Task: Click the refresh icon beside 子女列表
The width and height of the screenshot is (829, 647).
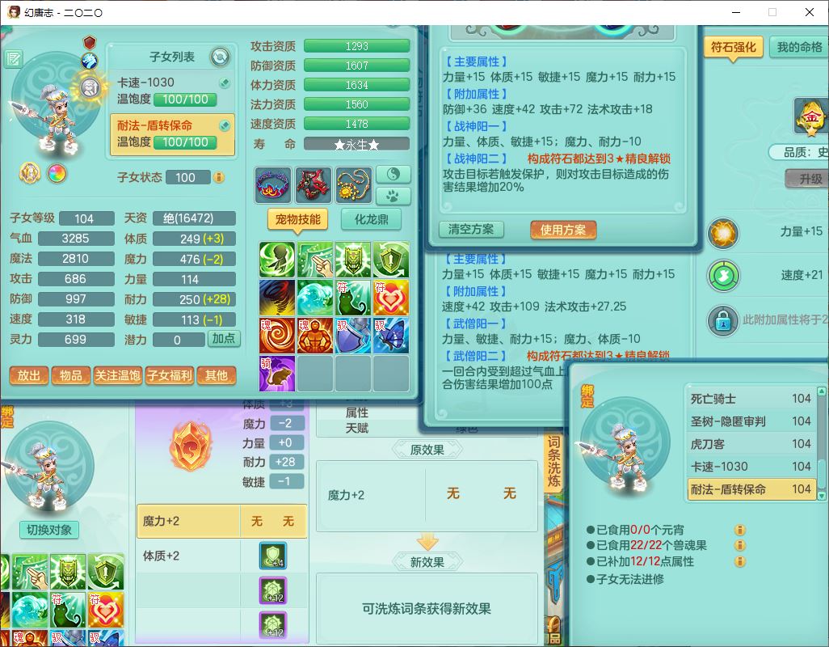Action: (220, 57)
